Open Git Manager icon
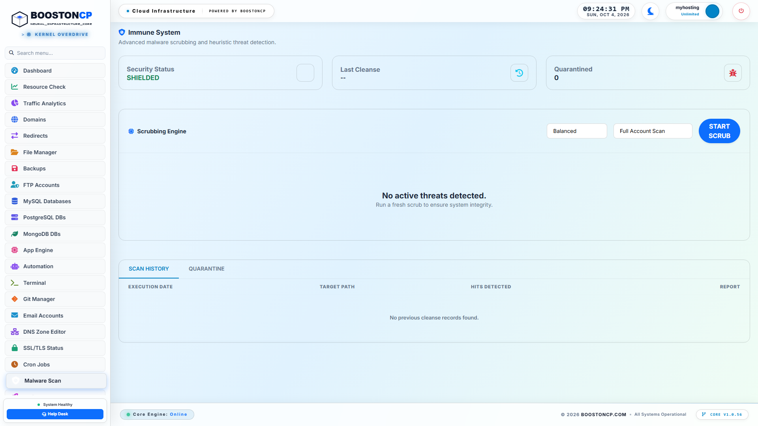Screen dimensions: 758x426 tap(15, 299)
